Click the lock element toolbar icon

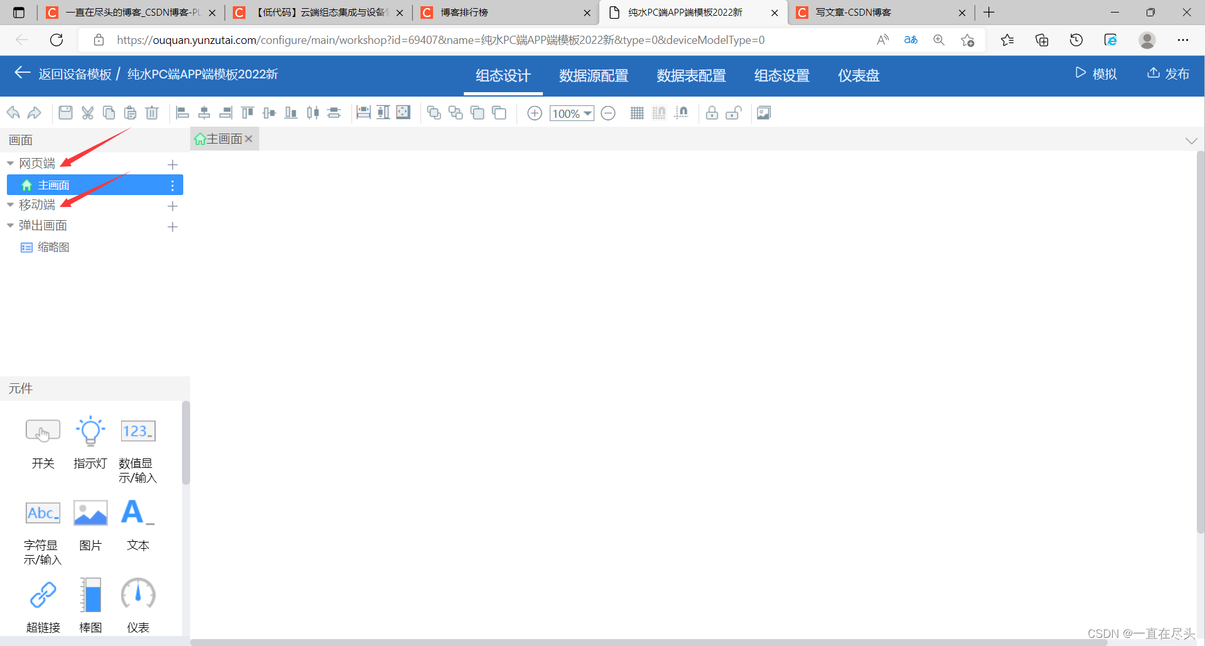pyautogui.click(x=712, y=113)
